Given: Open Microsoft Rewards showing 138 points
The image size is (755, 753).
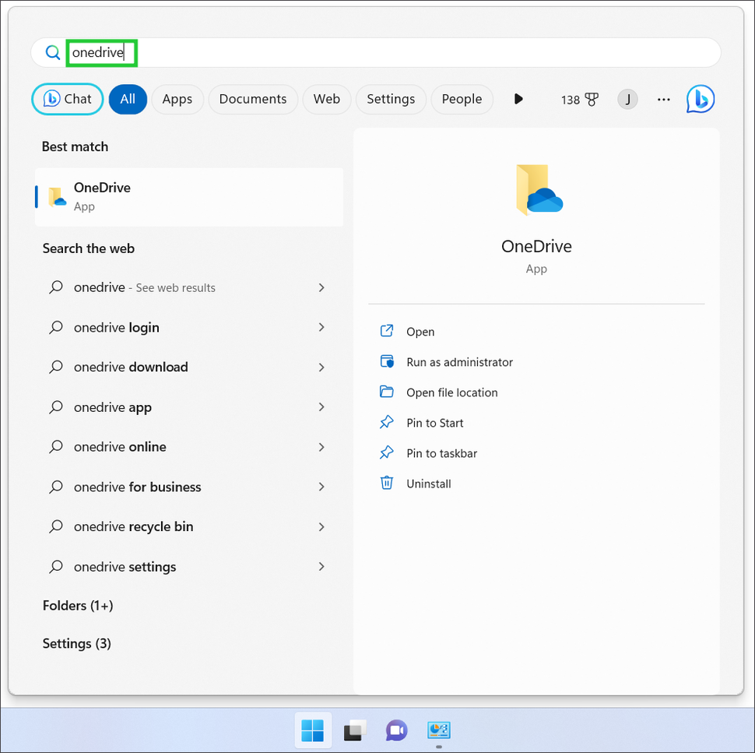Looking at the screenshot, I should [x=579, y=99].
